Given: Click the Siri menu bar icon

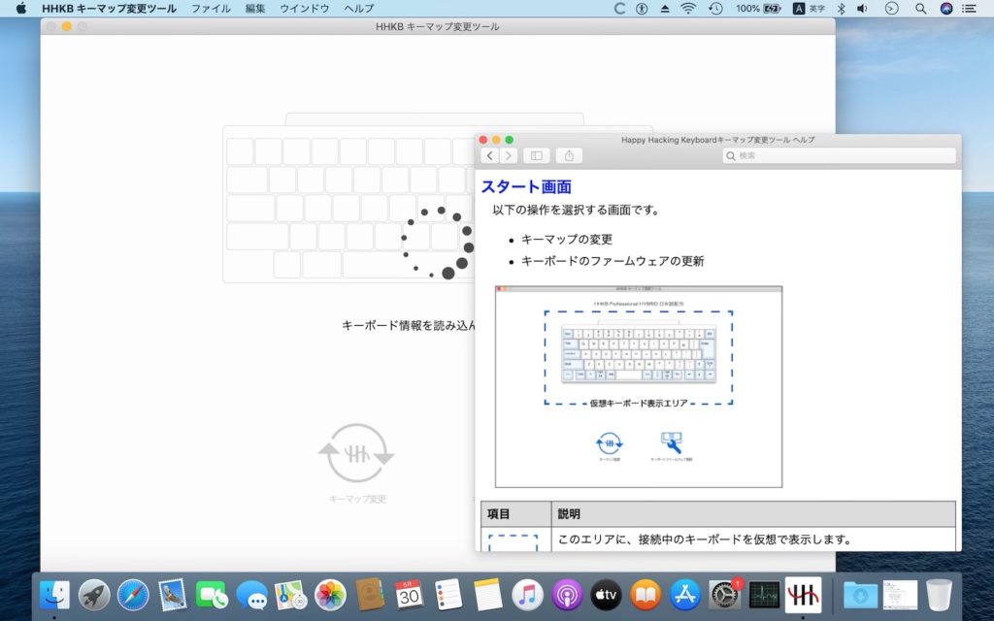Looking at the screenshot, I should point(945,8).
